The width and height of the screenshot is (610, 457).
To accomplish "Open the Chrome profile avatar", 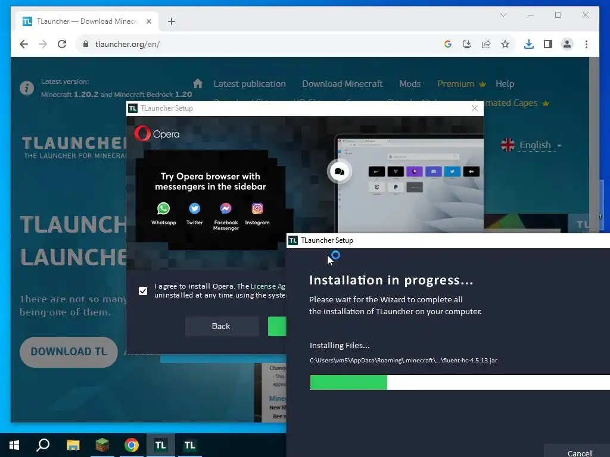I will tap(567, 44).
